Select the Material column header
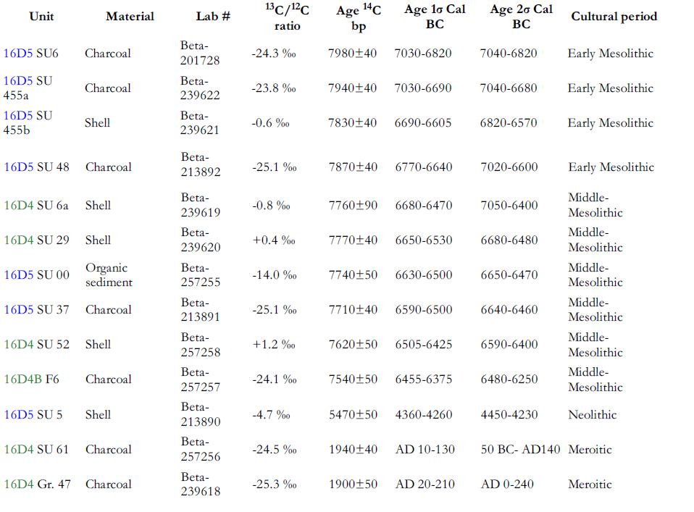 click(130, 17)
